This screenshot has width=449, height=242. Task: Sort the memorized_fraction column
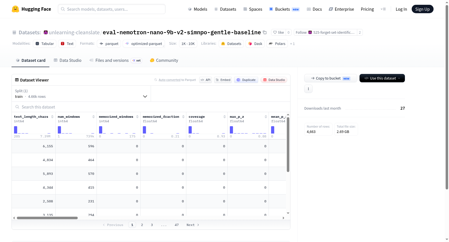point(183,117)
